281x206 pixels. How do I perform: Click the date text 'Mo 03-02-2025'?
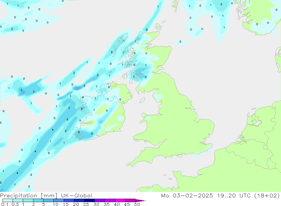click(x=187, y=195)
